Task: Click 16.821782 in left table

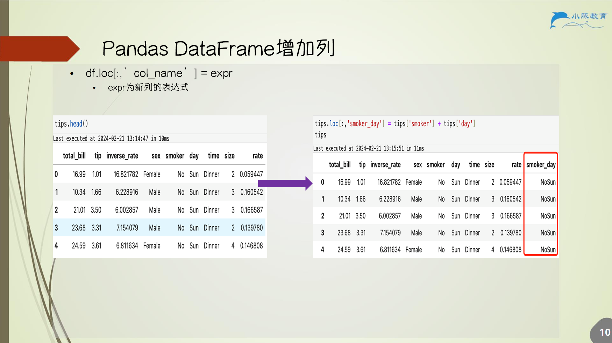Action: coord(126,174)
